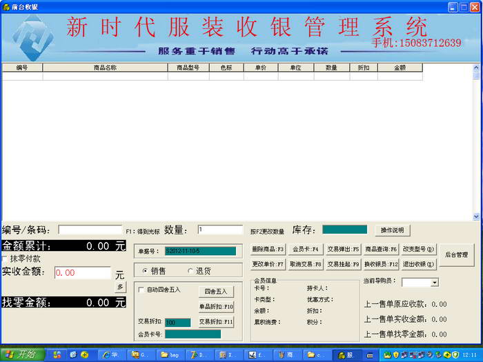Exit via 退出收银(X) button

(418, 264)
